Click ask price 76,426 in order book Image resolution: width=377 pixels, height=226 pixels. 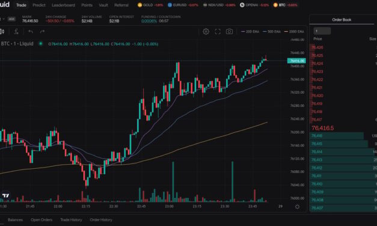point(317,47)
